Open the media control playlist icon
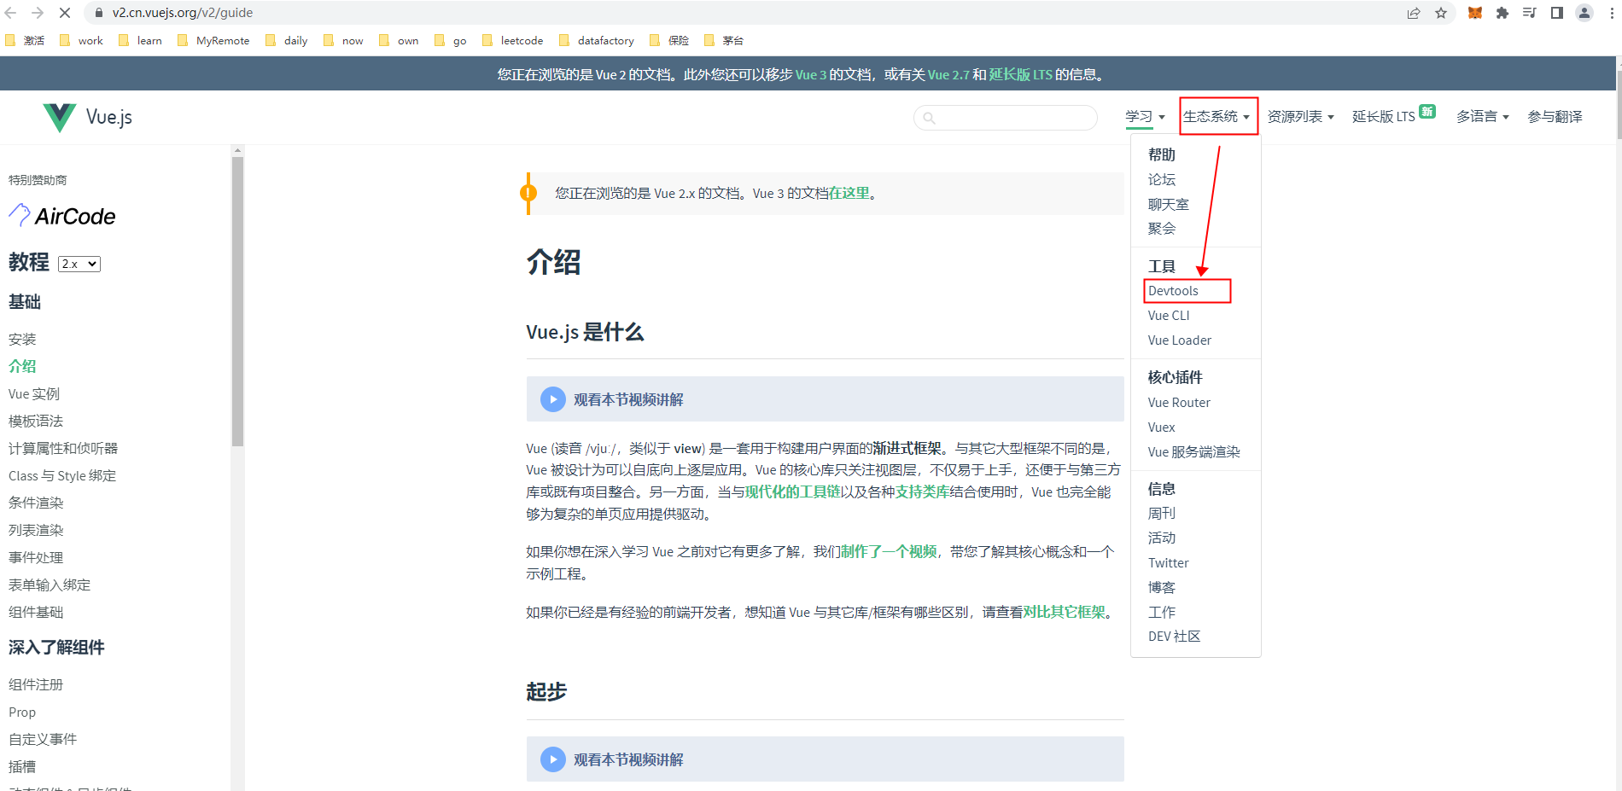The image size is (1622, 791). [1530, 13]
